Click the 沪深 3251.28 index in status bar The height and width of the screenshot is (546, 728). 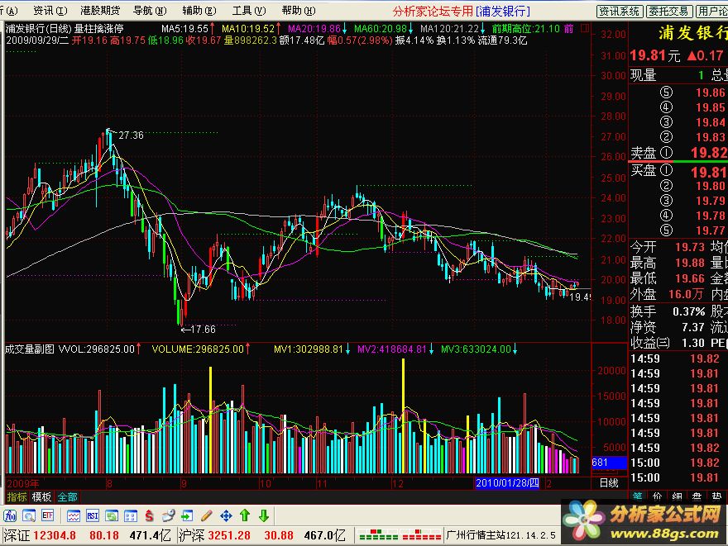click(214, 536)
